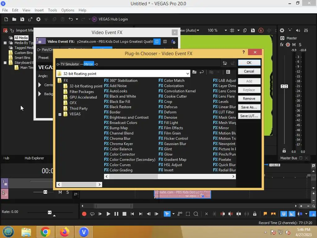Select the Third Party folder
Screen dimensions: 317x238
78,108
